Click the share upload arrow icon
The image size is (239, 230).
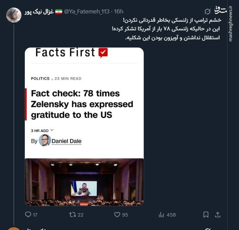coord(218,214)
